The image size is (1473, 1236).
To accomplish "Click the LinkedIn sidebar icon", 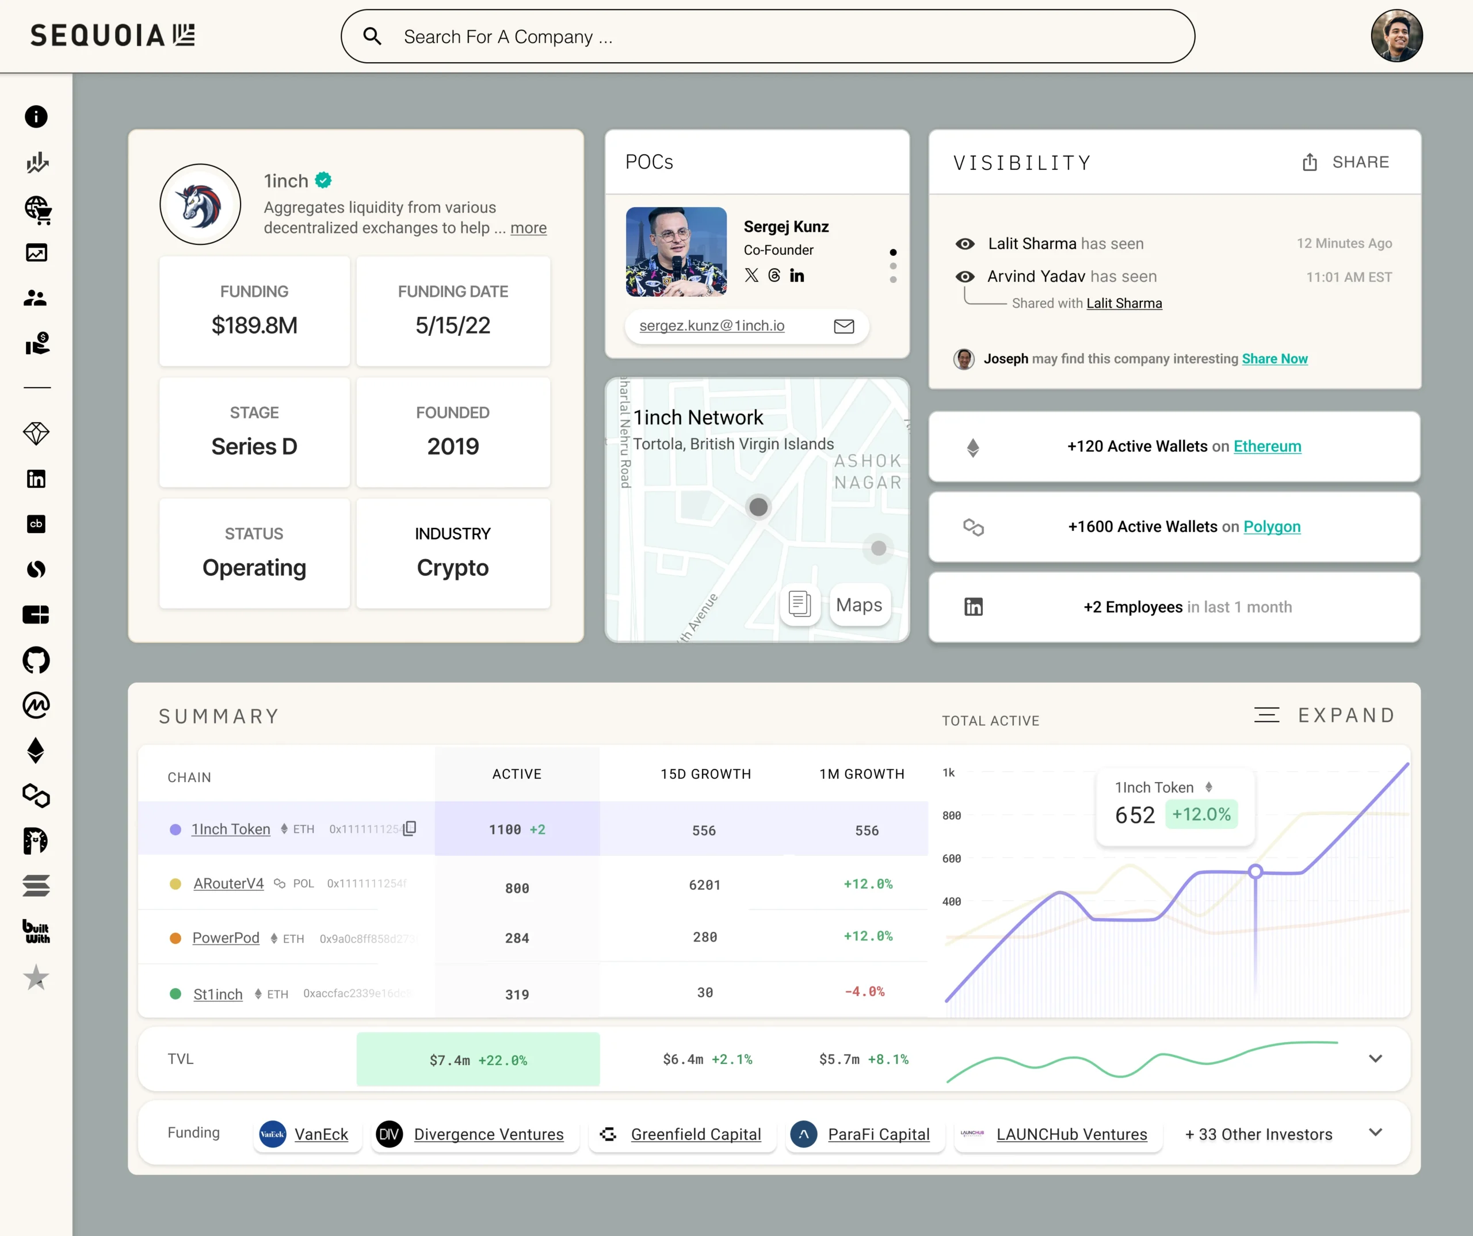I will (x=36, y=479).
